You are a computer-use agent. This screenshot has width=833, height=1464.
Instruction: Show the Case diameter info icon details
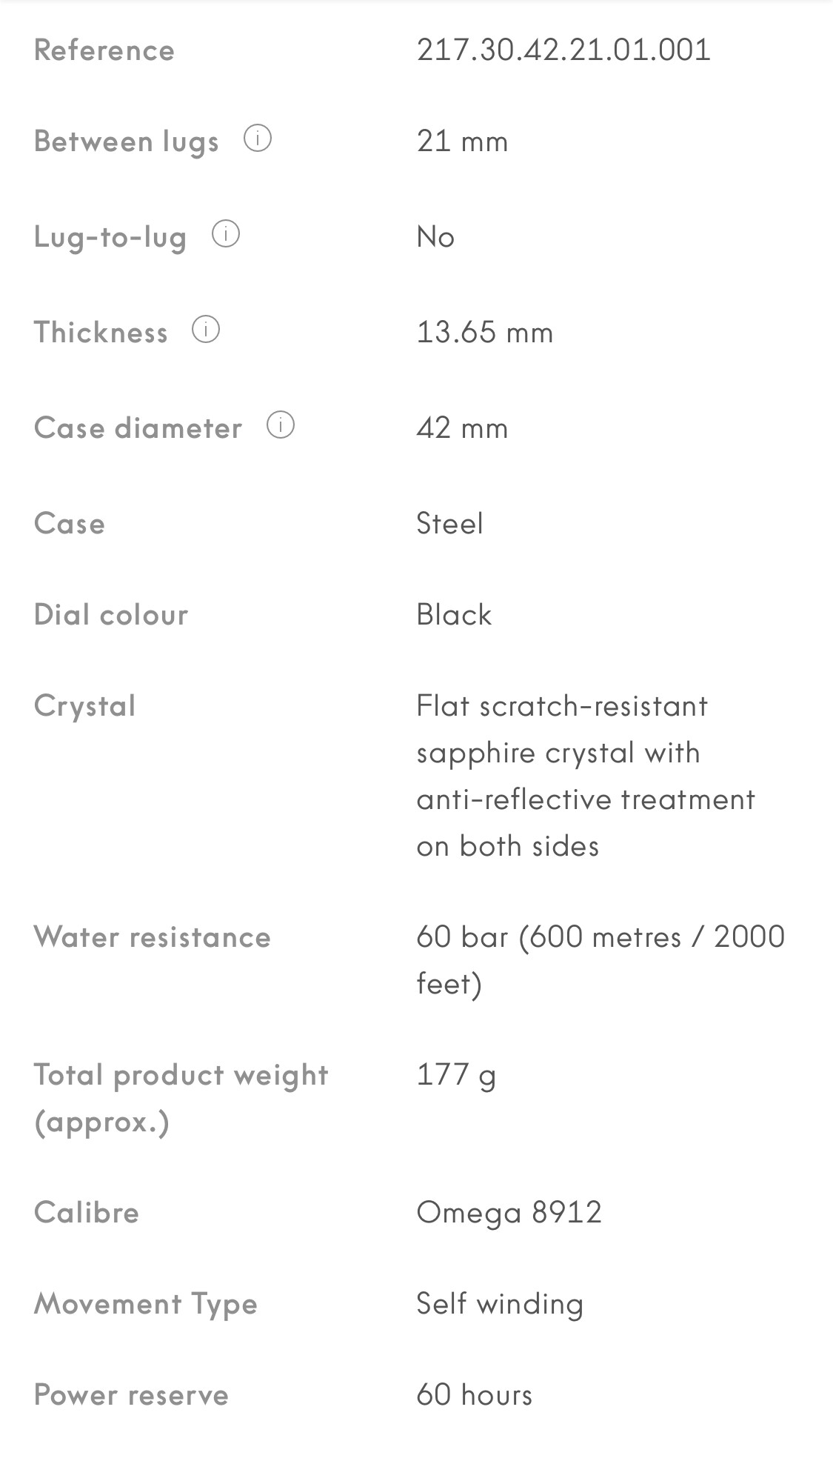(x=281, y=425)
